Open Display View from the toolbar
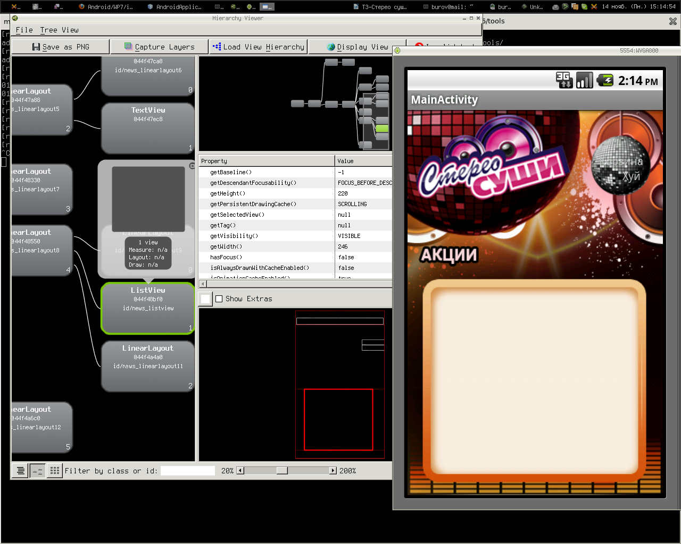The width and height of the screenshot is (681, 544). [x=358, y=47]
